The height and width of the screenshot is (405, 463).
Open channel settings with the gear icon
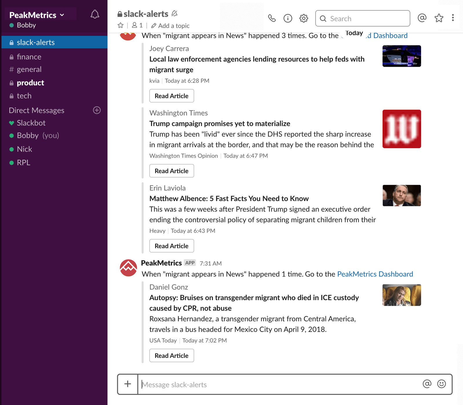(303, 18)
